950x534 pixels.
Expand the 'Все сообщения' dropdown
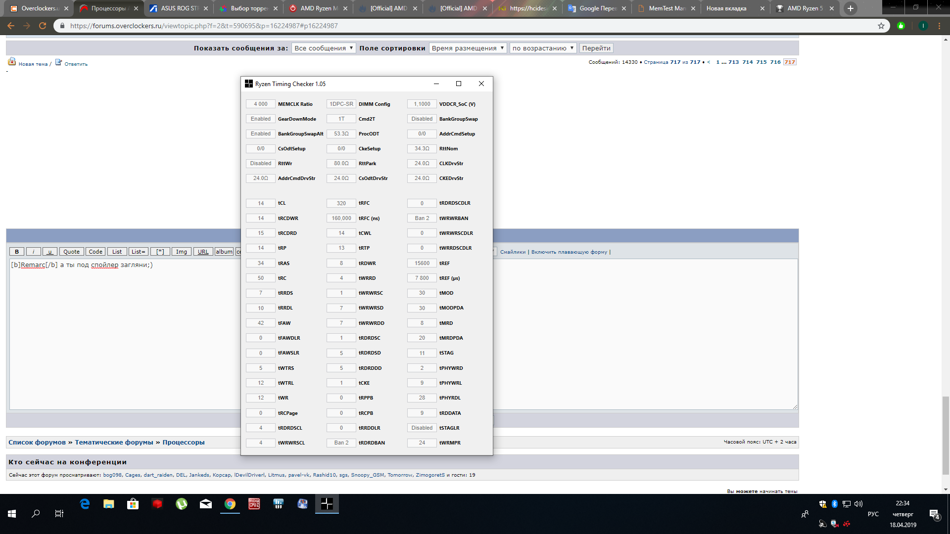pos(324,48)
